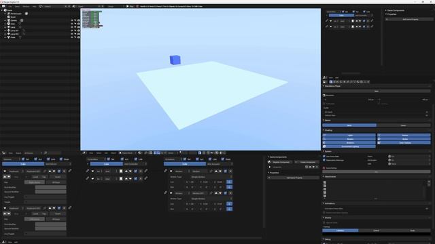Collapse the first Motion actuator
The width and height of the screenshot is (435, 244).
click(x=171, y=171)
